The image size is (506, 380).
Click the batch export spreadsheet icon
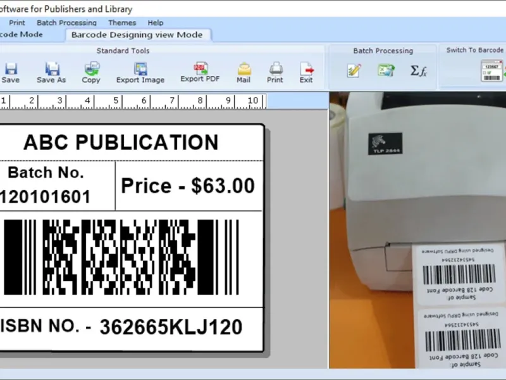pyautogui.click(x=386, y=70)
